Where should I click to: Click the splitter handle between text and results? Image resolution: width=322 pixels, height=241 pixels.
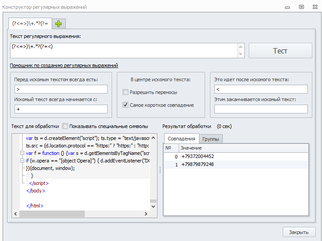point(160,170)
